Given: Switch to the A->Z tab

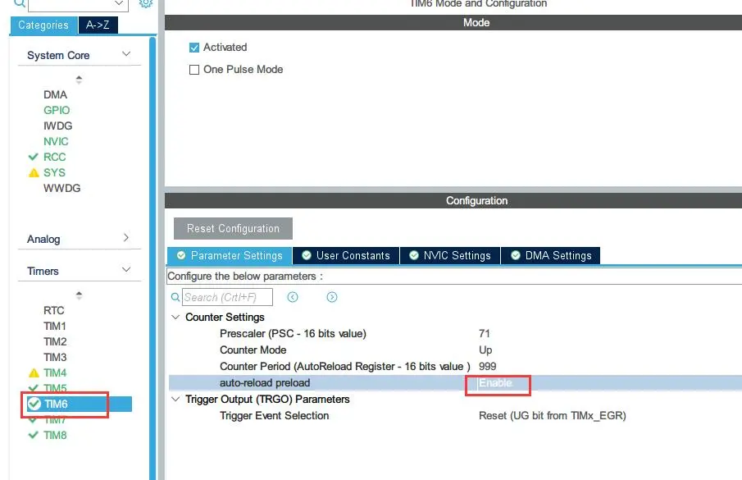Looking at the screenshot, I should 98,25.
